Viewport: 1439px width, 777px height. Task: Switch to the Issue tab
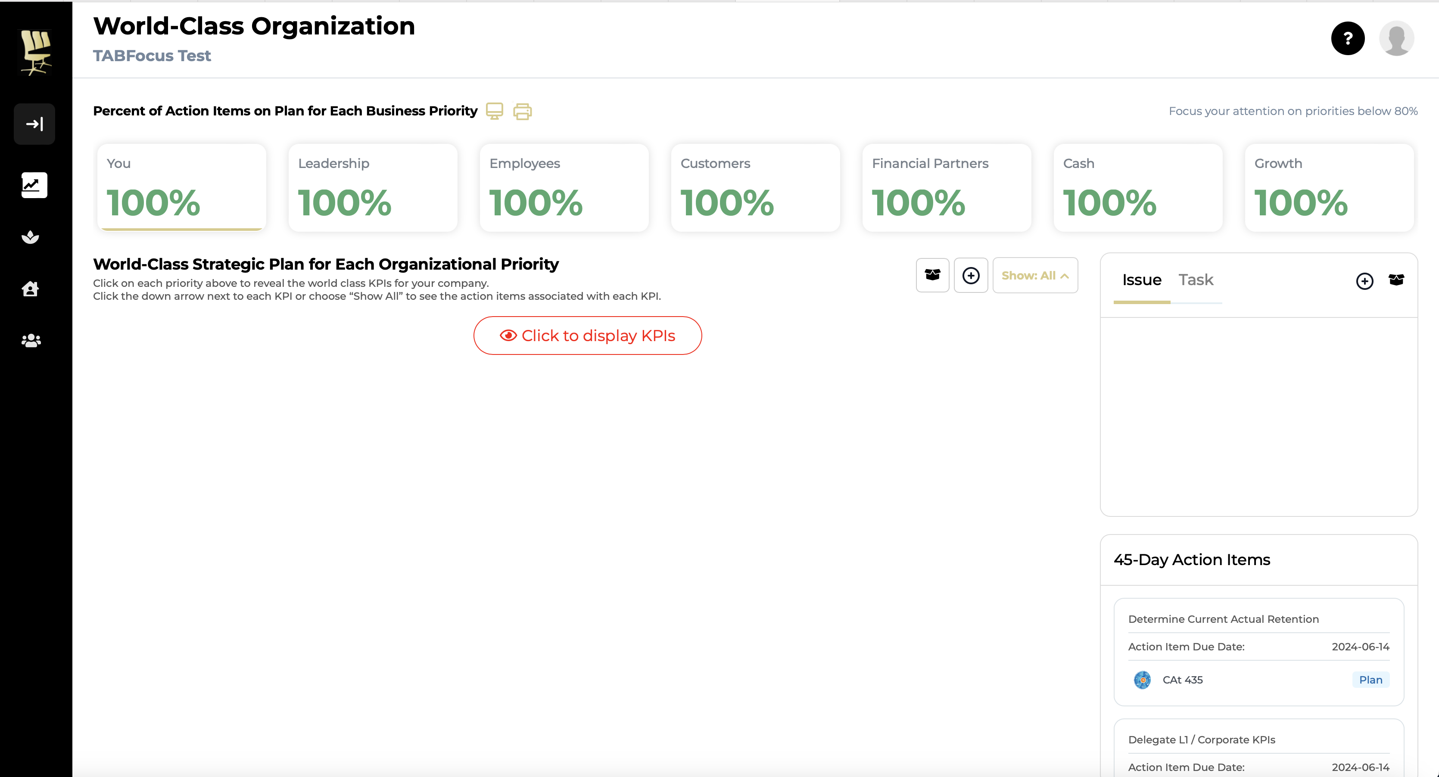1142,280
